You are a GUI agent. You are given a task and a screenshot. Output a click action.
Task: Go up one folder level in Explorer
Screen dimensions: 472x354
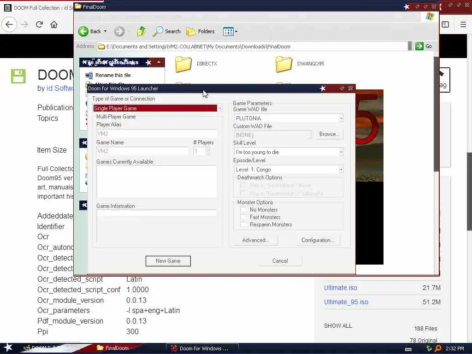(x=141, y=31)
